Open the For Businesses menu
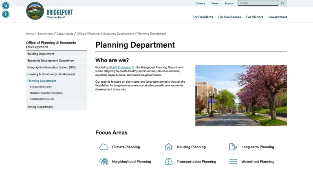This screenshot has height=176, width=313. [x=229, y=17]
